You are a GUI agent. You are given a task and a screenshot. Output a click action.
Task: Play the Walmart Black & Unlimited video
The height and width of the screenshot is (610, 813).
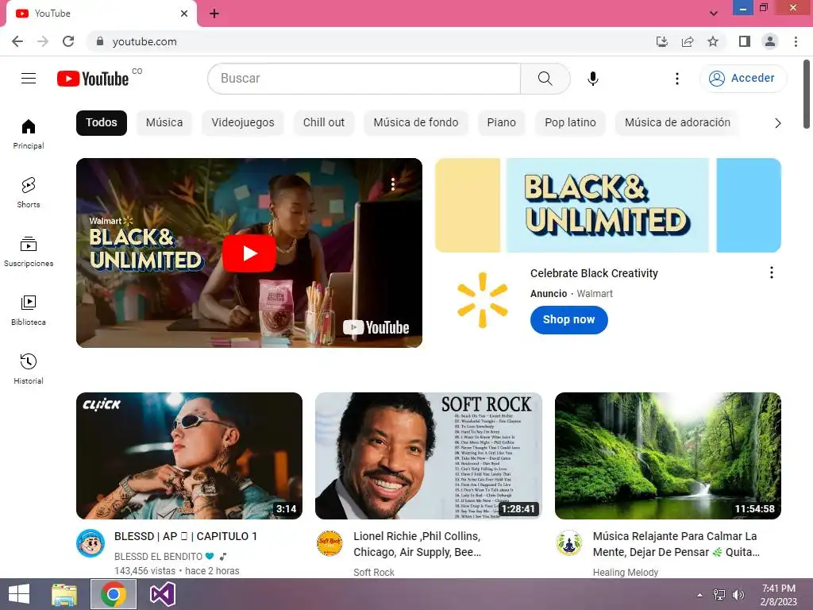(x=249, y=253)
